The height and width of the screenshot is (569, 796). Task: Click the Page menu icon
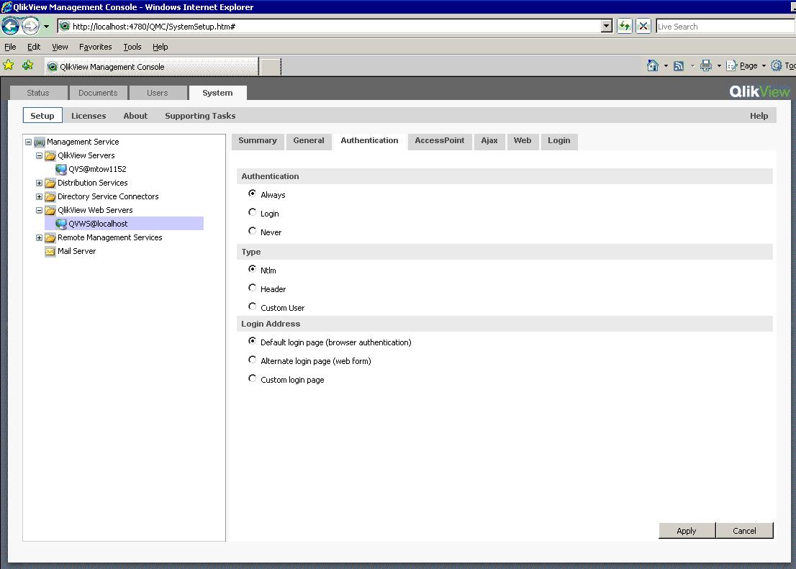coord(731,65)
